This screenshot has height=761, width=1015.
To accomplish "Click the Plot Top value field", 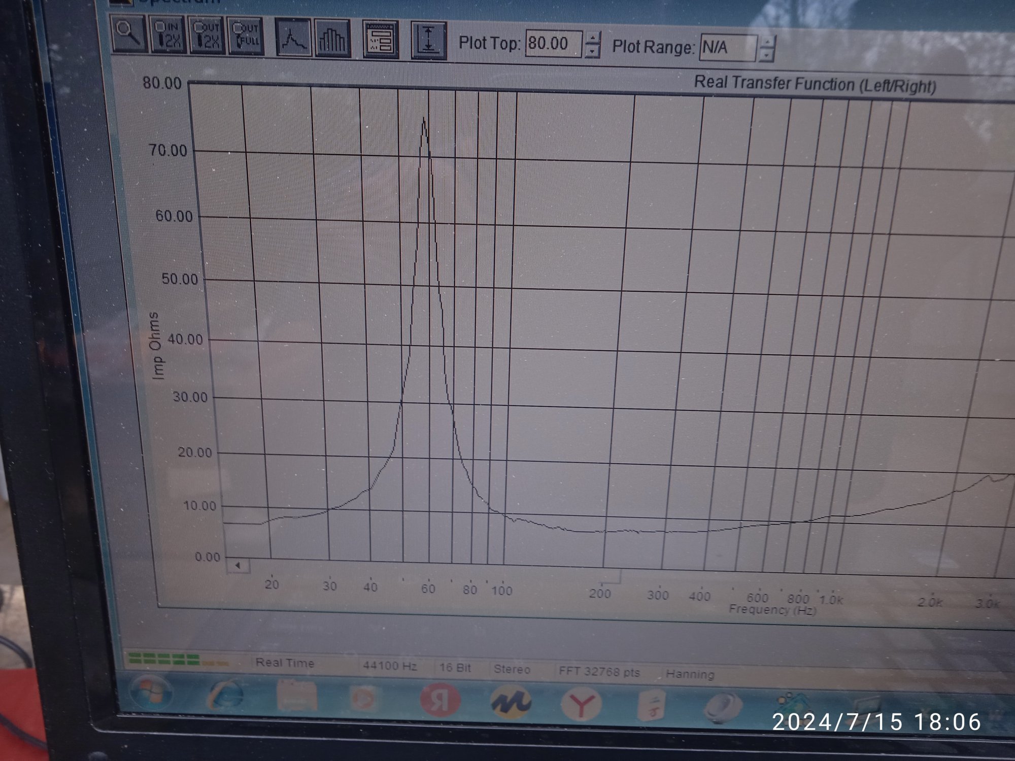I will tap(553, 44).
